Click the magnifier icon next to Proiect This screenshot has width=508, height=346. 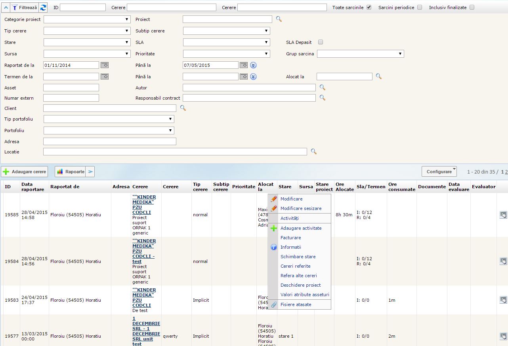click(x=279, y=19)
